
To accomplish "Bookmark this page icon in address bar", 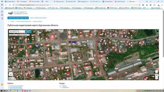I will click(139, 5).
